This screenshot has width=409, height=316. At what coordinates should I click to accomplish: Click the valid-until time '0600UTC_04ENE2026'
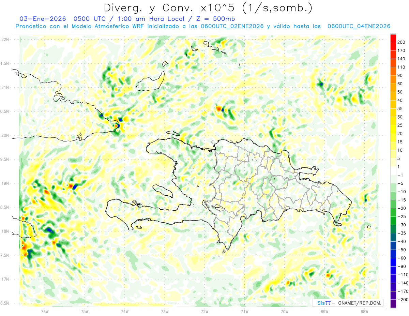click(359, 26)
